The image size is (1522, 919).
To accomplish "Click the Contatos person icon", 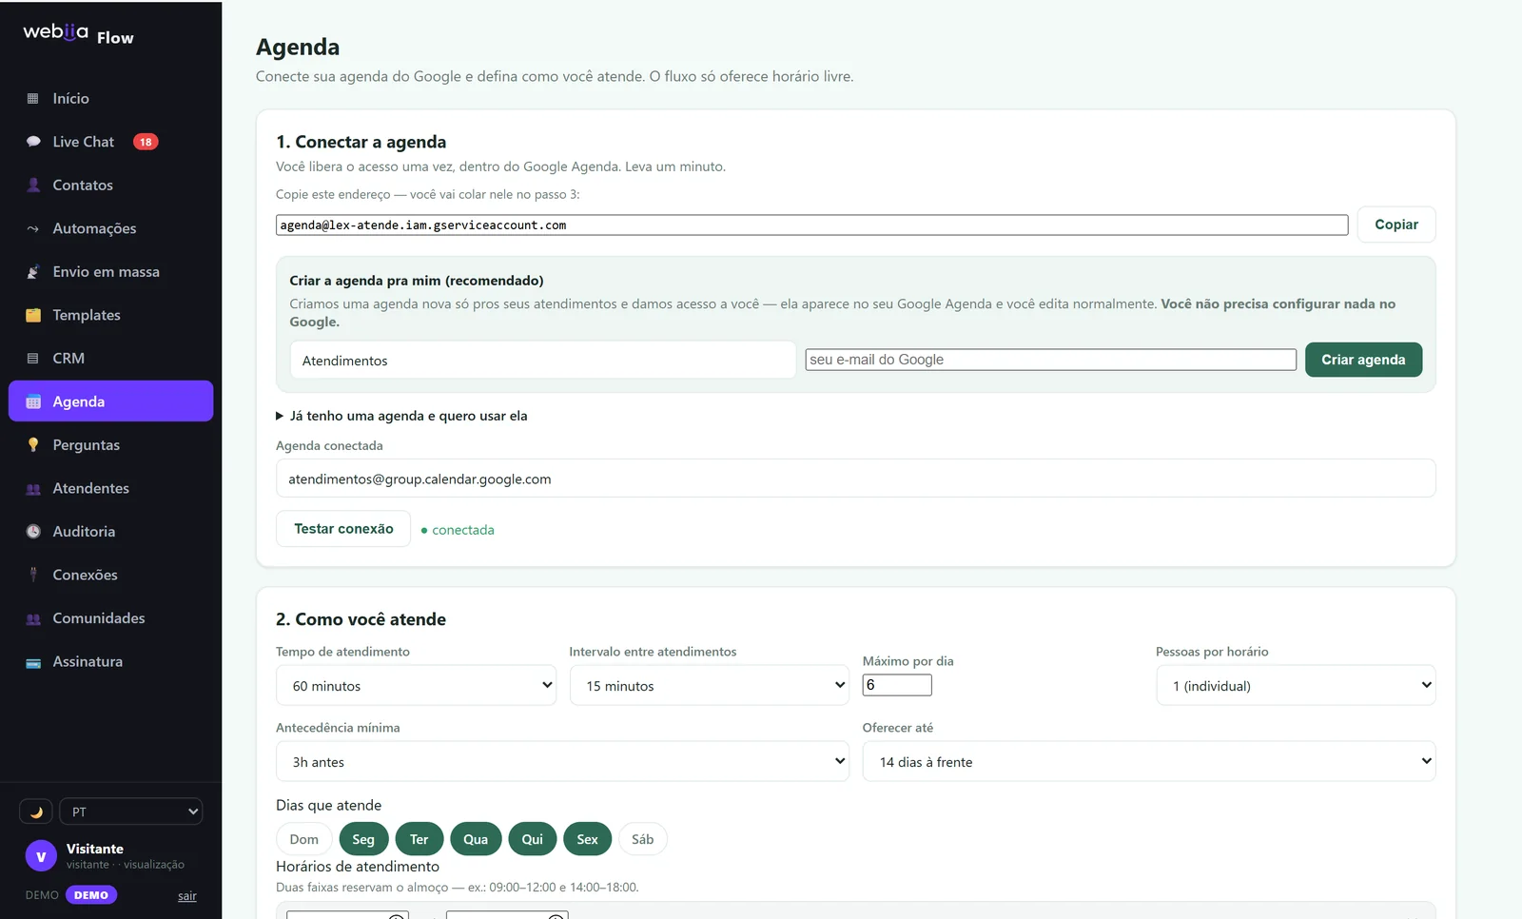I will 33,186.
